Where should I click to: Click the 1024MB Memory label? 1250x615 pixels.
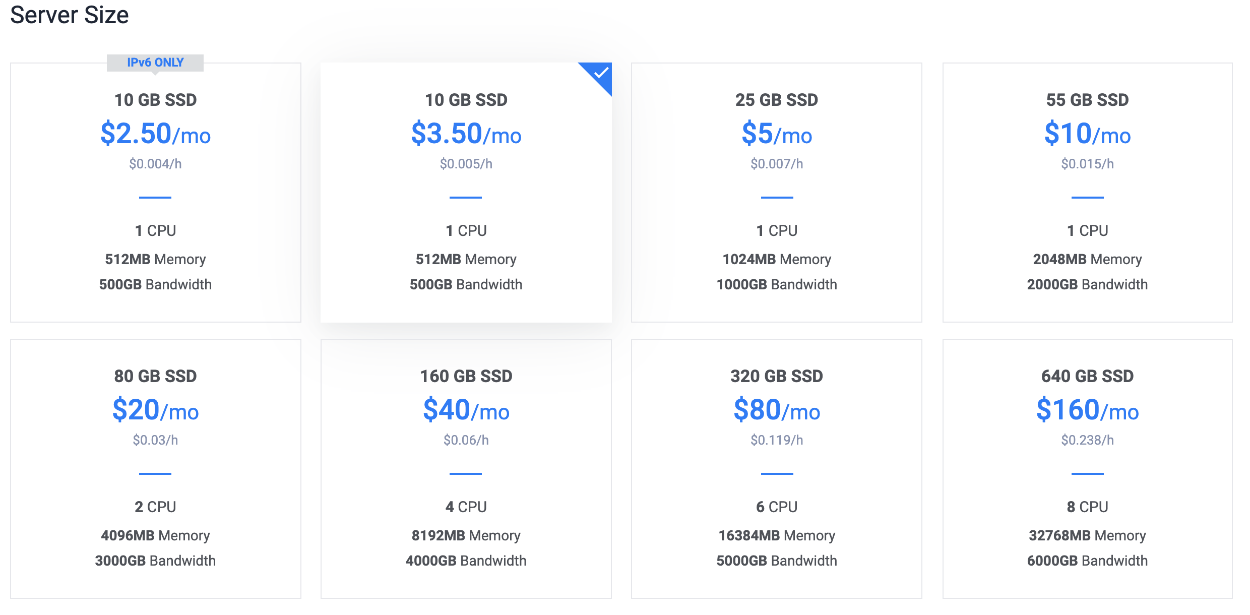[x=777, y=259]
